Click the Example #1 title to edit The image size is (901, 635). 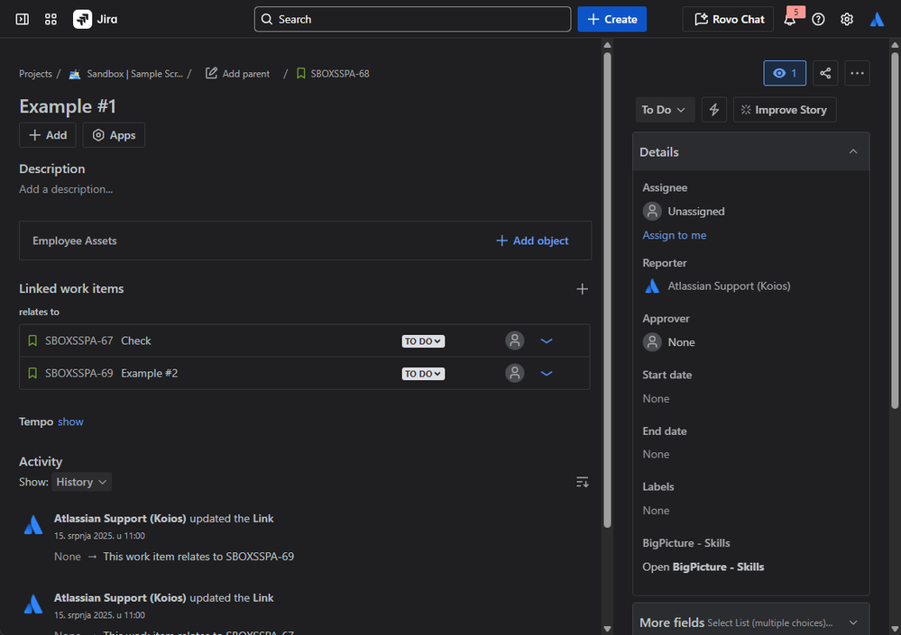pyautogui.click(x=68, y=106)
